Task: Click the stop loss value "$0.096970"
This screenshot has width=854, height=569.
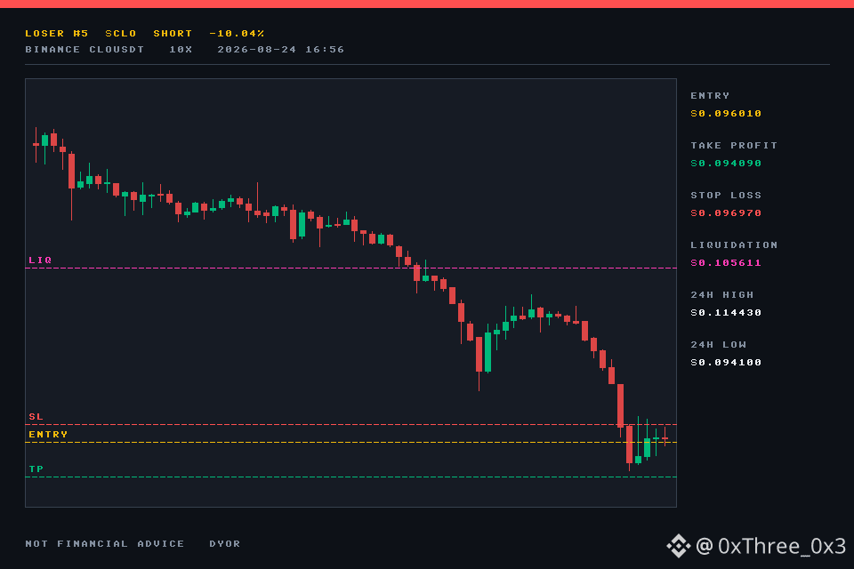Action: (x=726, y=212)
